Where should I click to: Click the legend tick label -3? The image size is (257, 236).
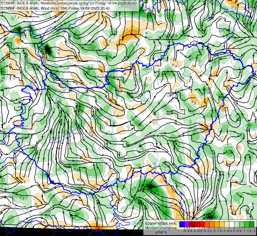[x=204, y=231]
